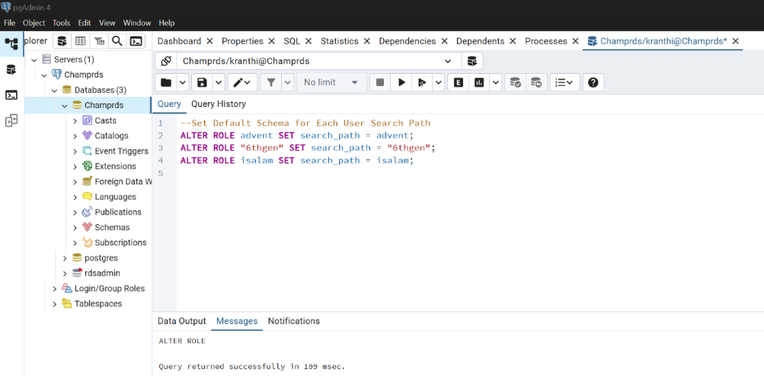Open the Edit menu
This screenshot has width=764, height=376.
click(85, 23)
